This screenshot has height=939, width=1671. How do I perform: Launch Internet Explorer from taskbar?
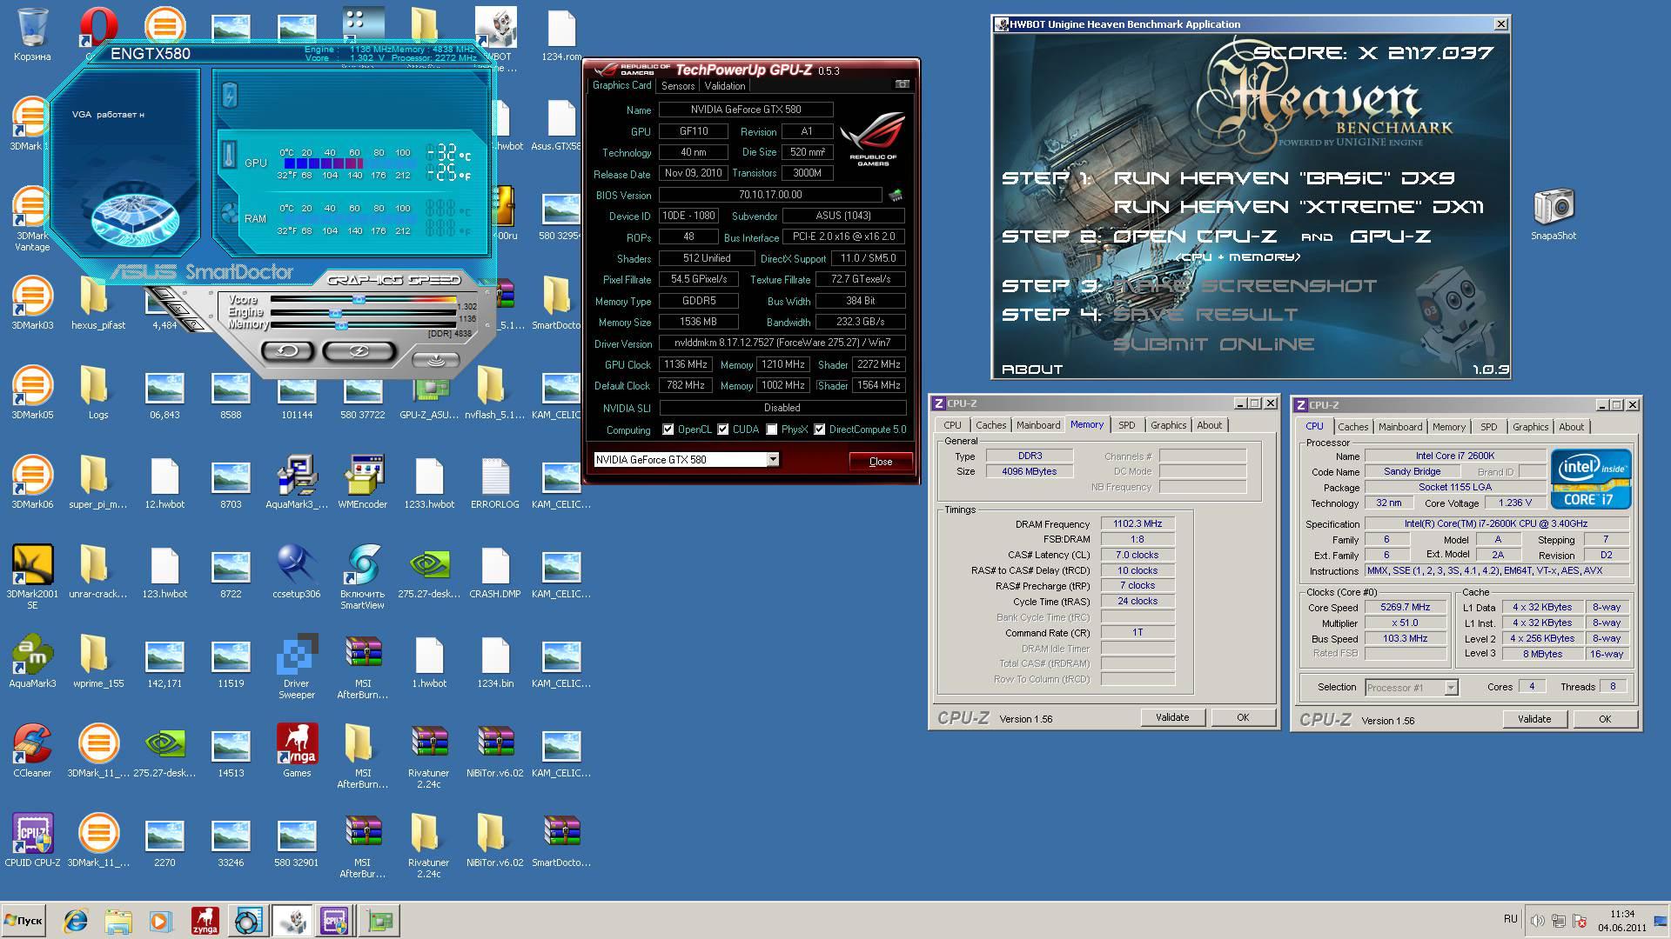(77, 921)
